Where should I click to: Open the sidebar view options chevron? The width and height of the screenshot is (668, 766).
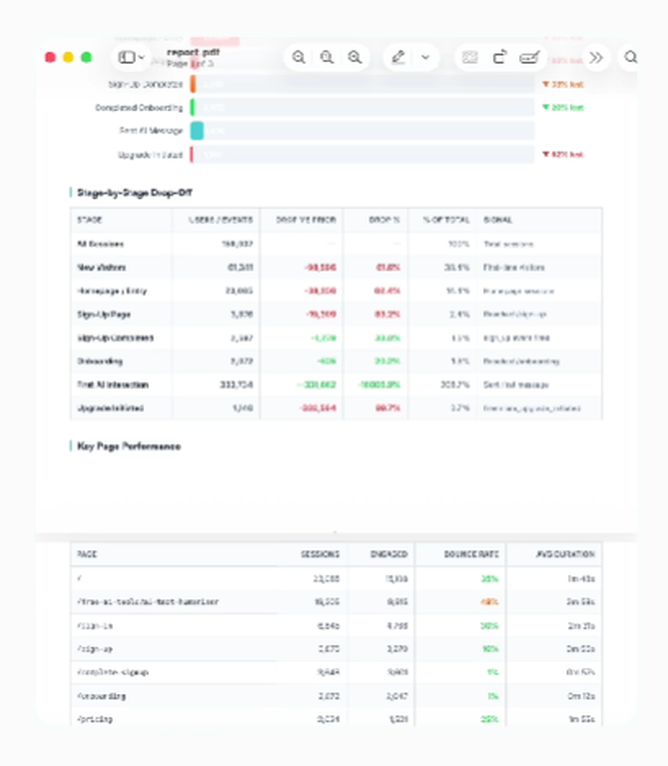[142, 57]
